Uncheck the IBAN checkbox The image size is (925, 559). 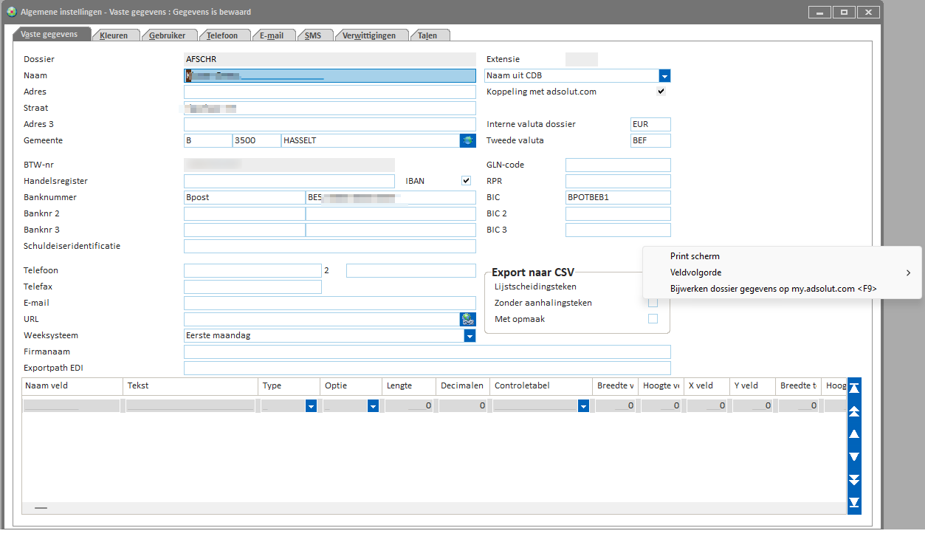pyautogui.click(x=466, y=181)
